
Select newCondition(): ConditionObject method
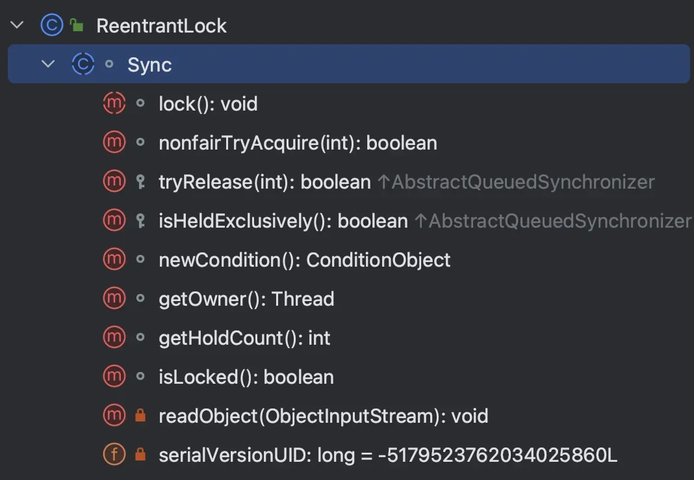coord(304,260)
